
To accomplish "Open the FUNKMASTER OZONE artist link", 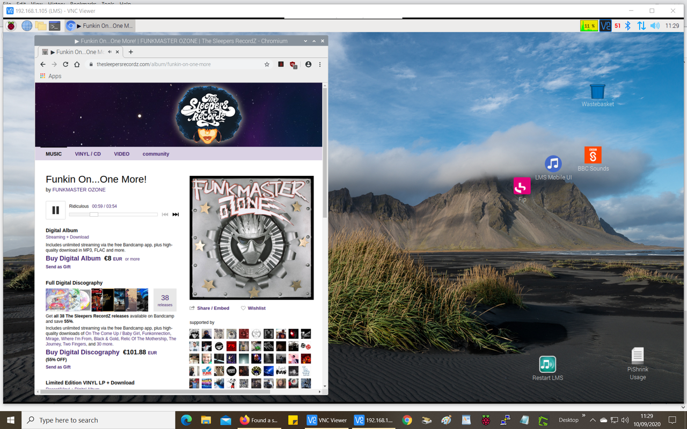I will tap(79, 190).
